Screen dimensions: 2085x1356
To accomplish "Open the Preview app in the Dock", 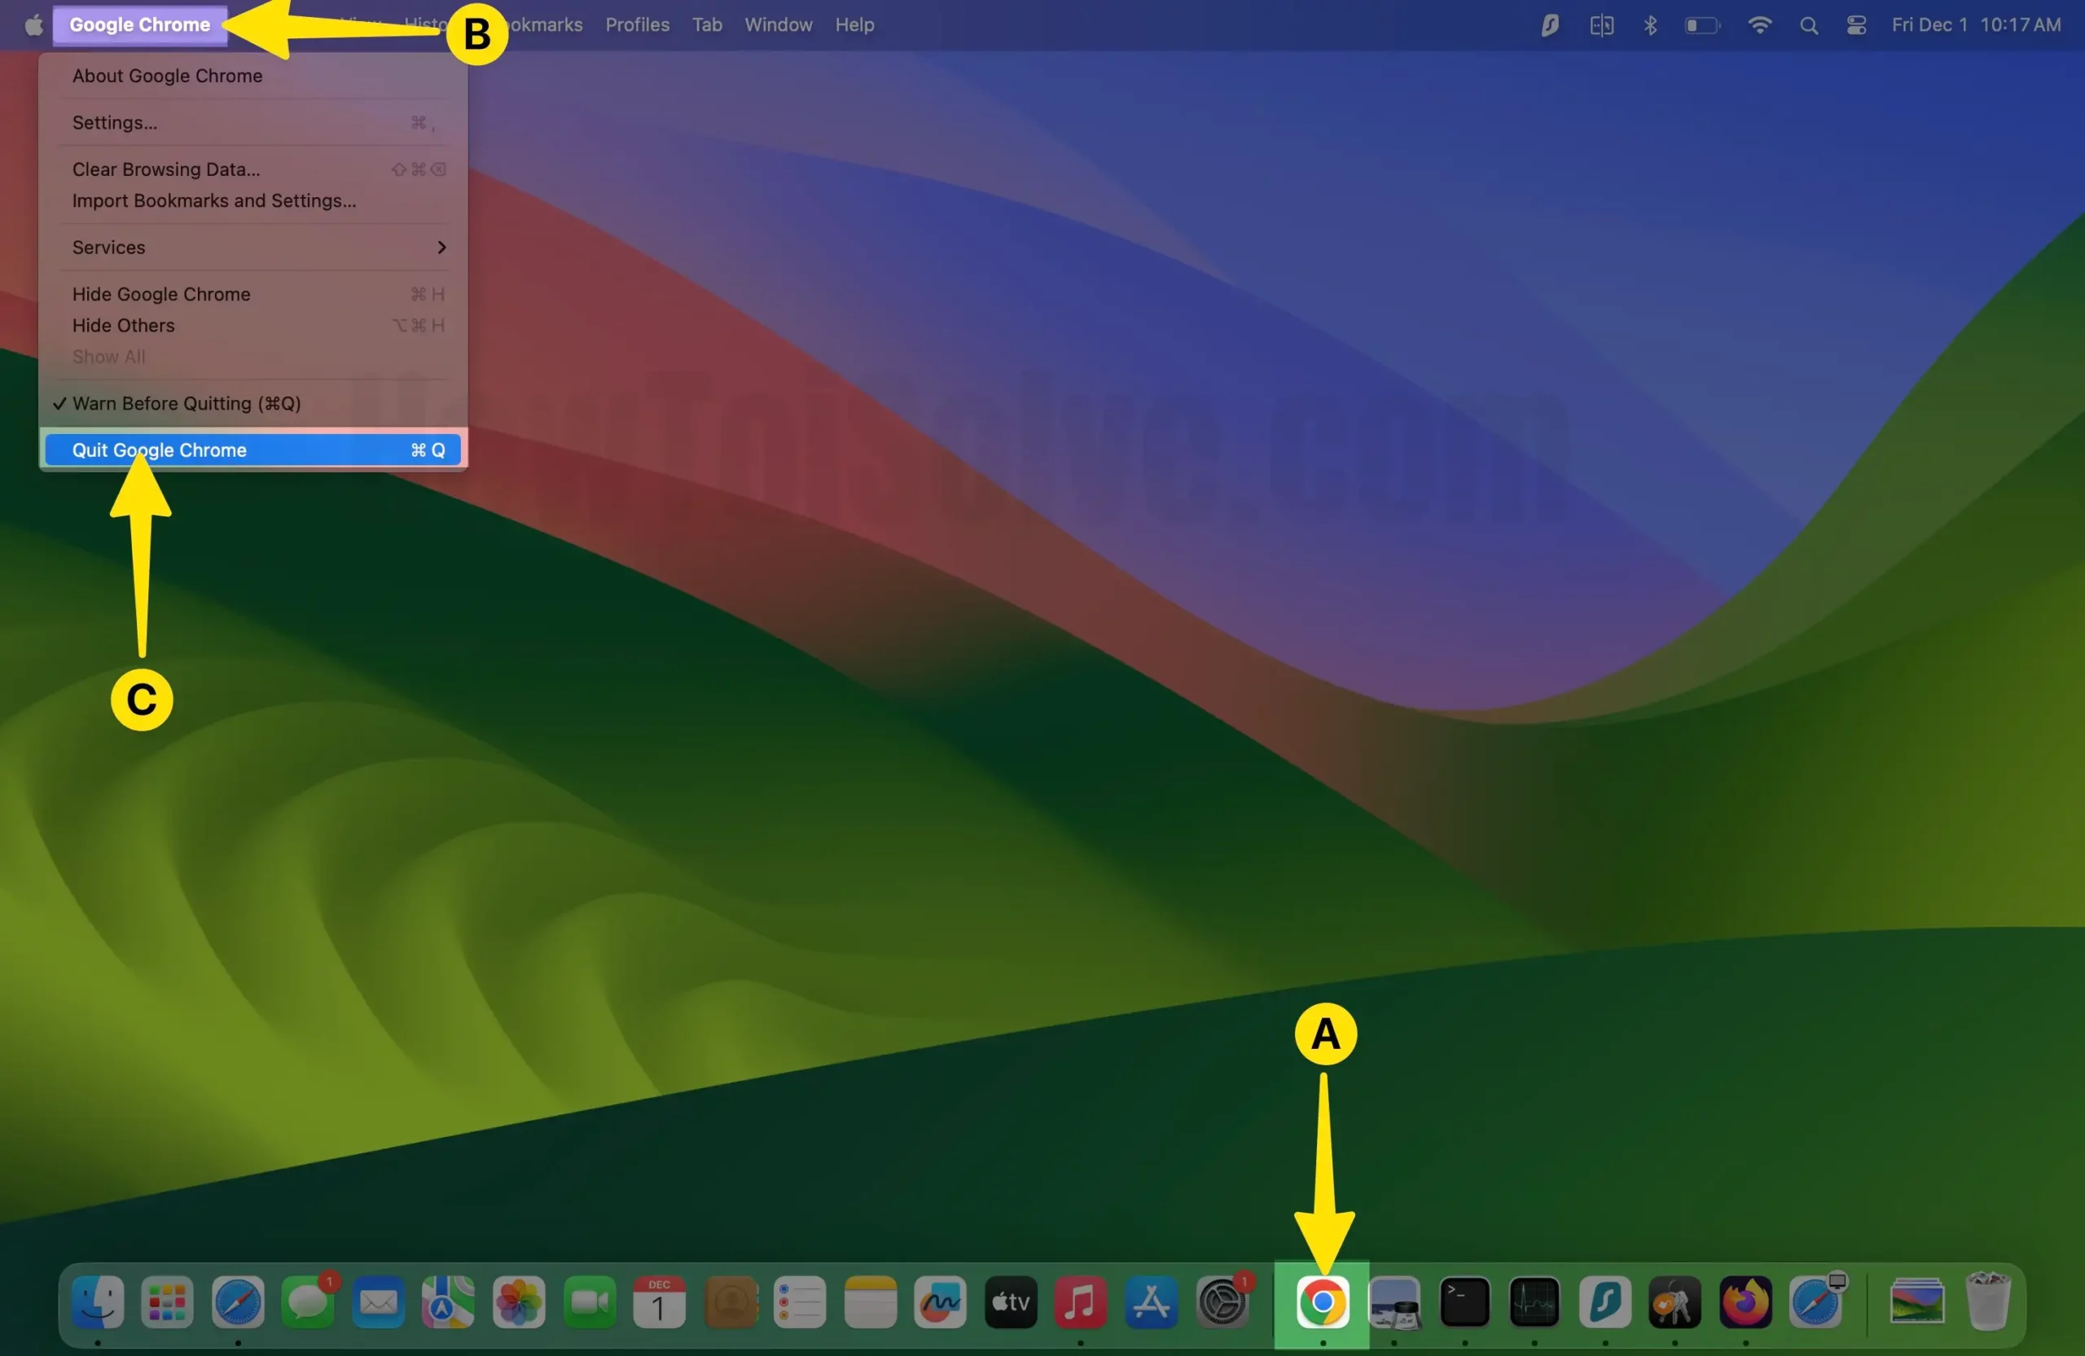I will [1394, 1301].
